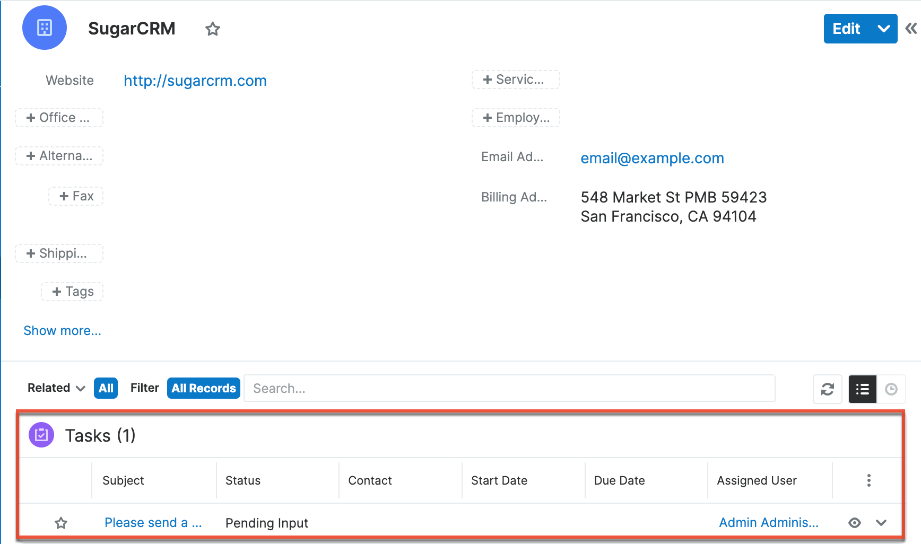Open the Tasks column options three-dot icon
921x544 pixels.
868,480
